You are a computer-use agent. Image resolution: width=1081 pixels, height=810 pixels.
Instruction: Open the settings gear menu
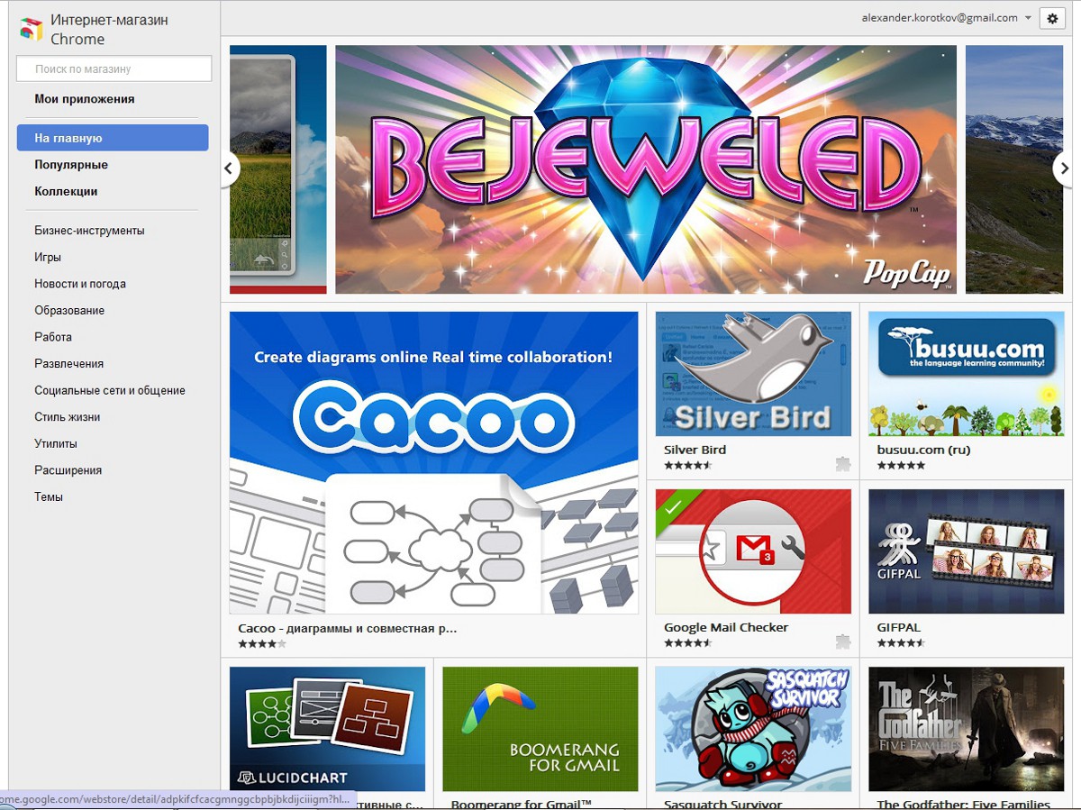pyautogui.click(x=1052, y=18)
